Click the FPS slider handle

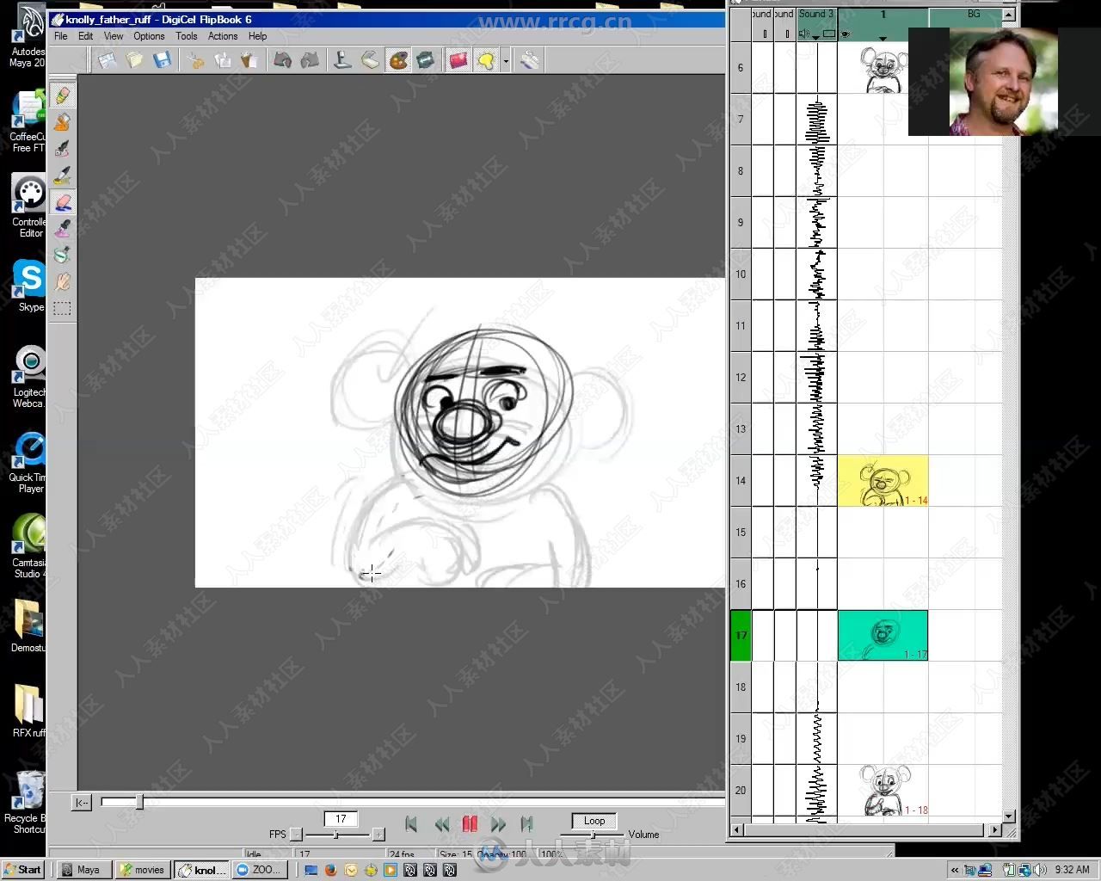coord(336,835)
